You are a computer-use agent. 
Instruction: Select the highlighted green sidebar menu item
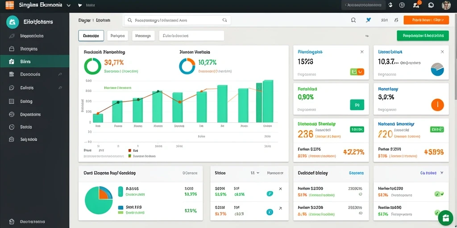(35, 61)
